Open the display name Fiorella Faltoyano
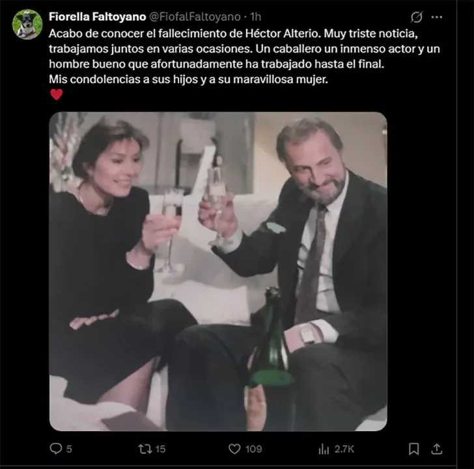474x469 pixels. click(98, 16)
